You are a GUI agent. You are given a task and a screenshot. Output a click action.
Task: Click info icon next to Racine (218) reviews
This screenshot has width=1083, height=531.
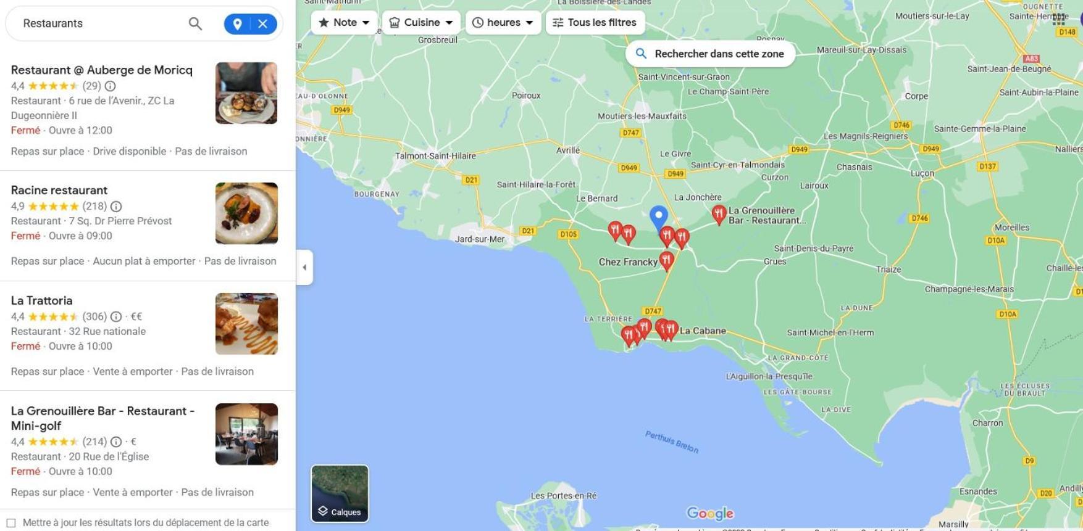116,206
